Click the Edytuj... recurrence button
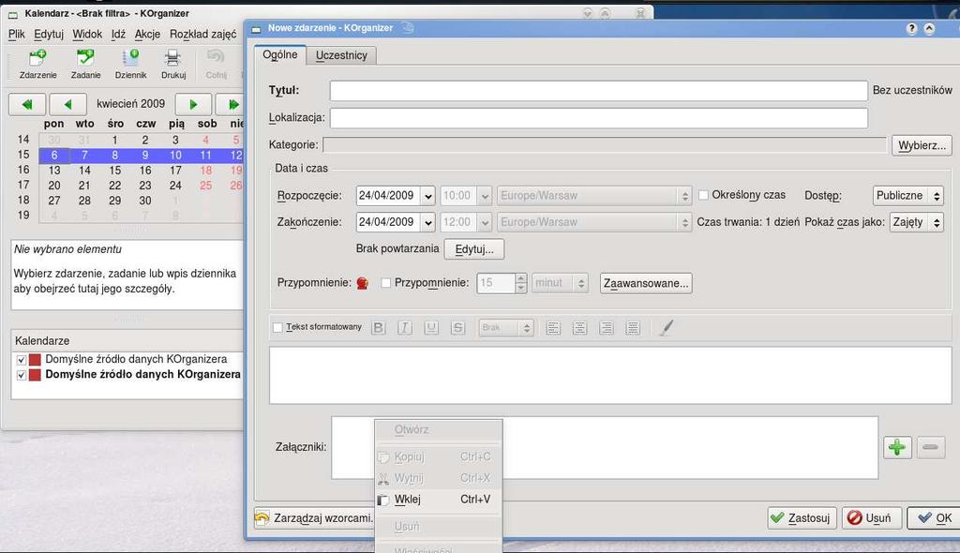960x553 pixels. tap(473, 249)
